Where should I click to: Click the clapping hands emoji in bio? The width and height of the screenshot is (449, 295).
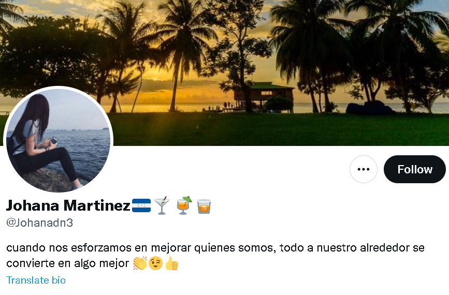tap(140, 263)
